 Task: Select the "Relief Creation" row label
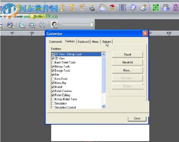(63, 91)
